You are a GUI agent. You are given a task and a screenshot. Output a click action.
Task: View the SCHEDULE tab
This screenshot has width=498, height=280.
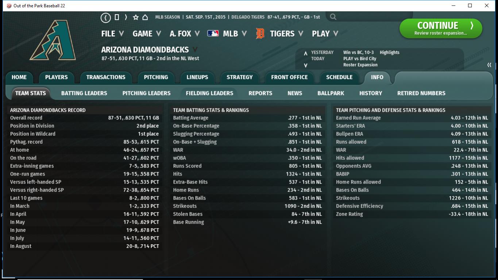339,77
